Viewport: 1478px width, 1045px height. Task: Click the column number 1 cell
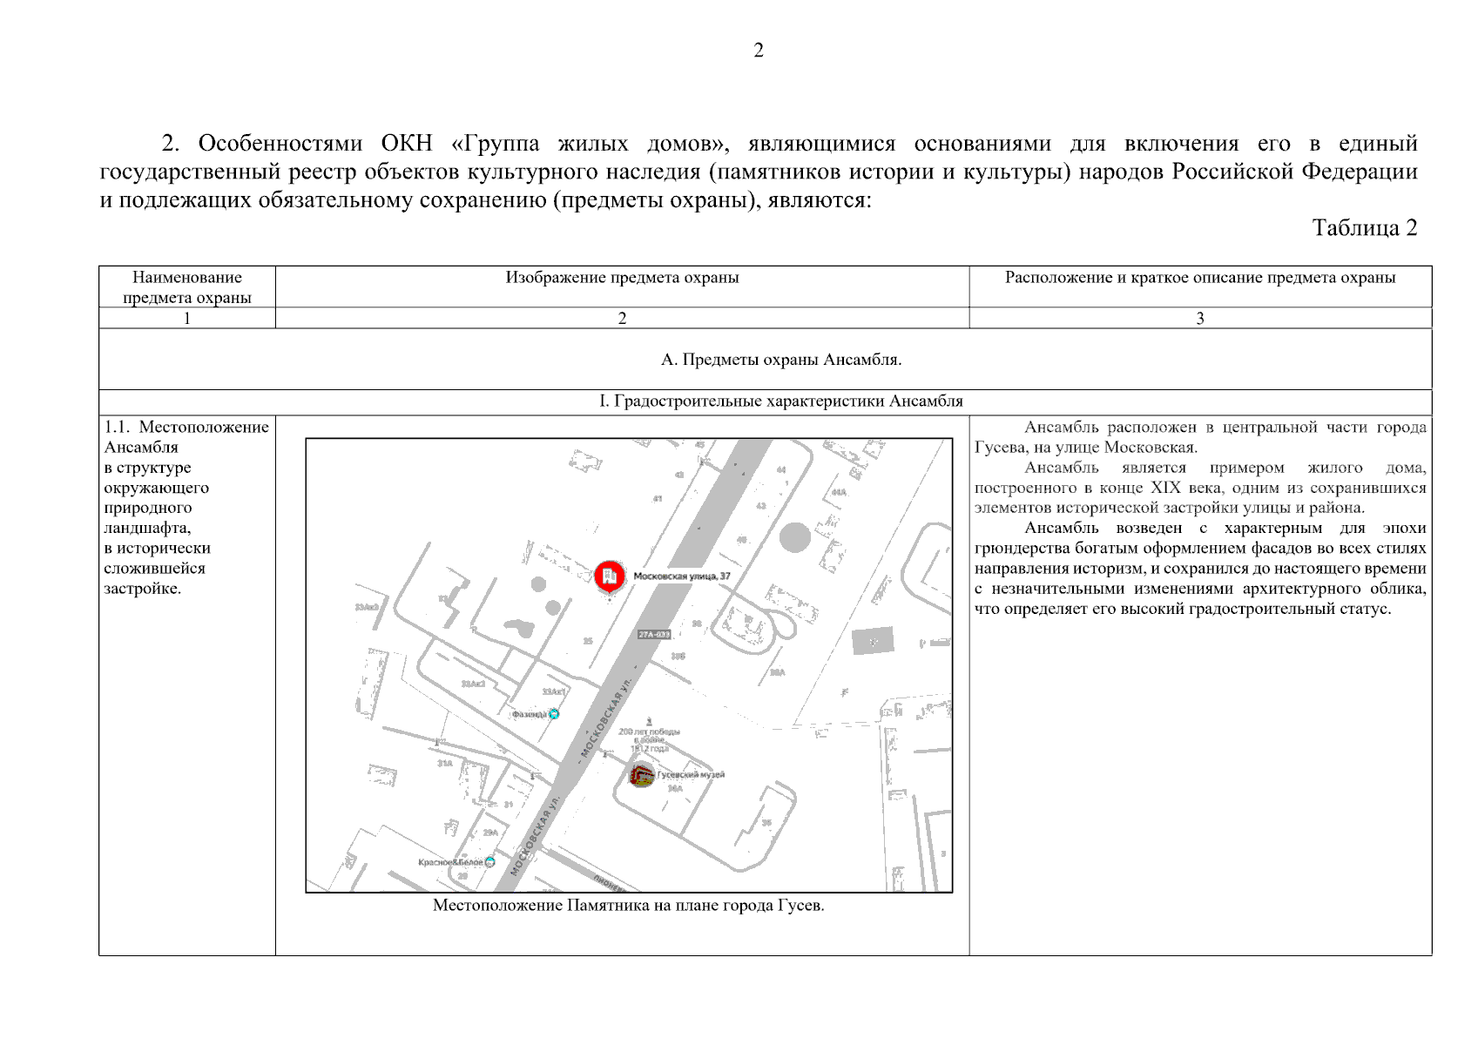point(187,319)
